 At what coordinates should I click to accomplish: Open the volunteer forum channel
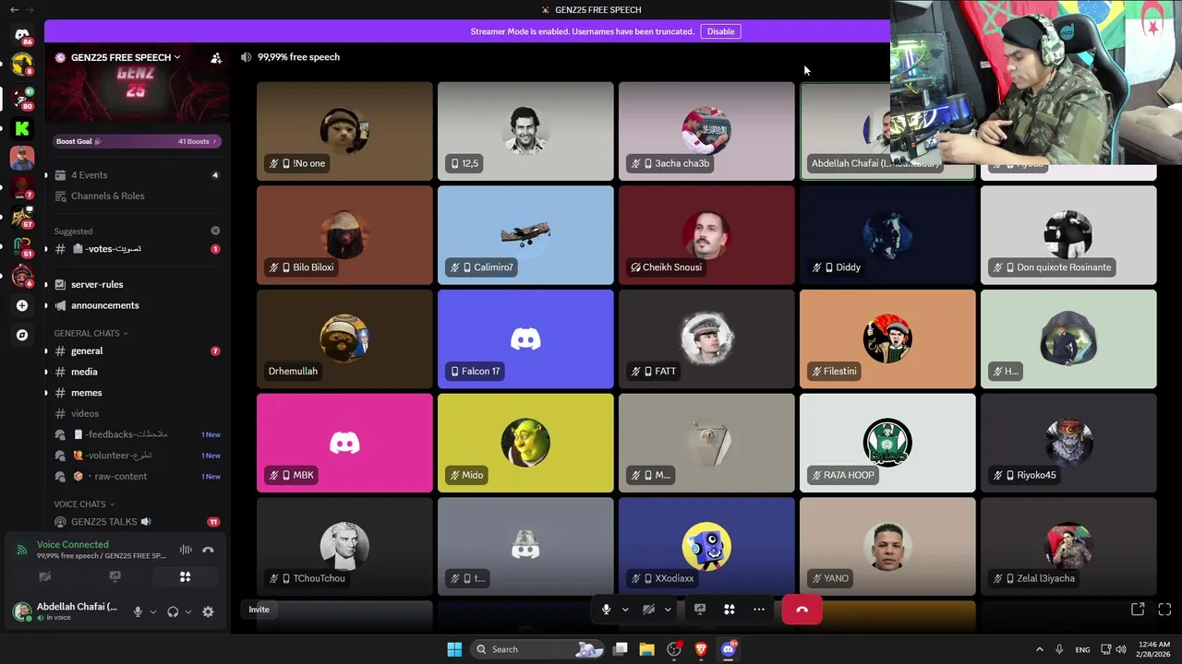[x=136, y=456]
